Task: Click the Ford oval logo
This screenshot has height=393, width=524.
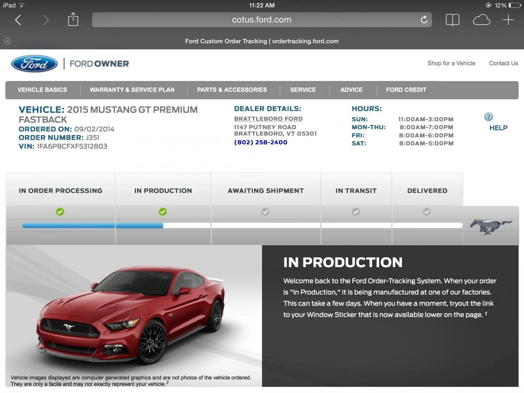Action: (34, 64)
